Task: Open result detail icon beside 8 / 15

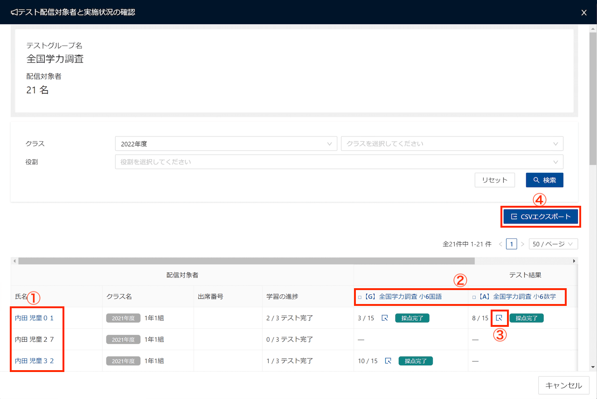Action: tap(499, 318)
